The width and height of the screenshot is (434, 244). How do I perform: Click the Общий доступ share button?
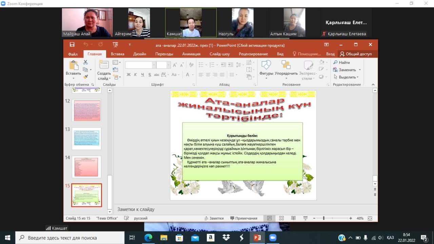click(356, 54)
